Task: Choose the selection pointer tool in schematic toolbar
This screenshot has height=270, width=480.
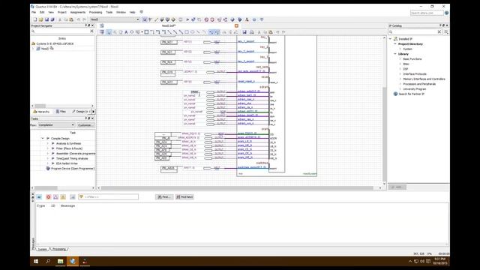Action: [109, 32]
